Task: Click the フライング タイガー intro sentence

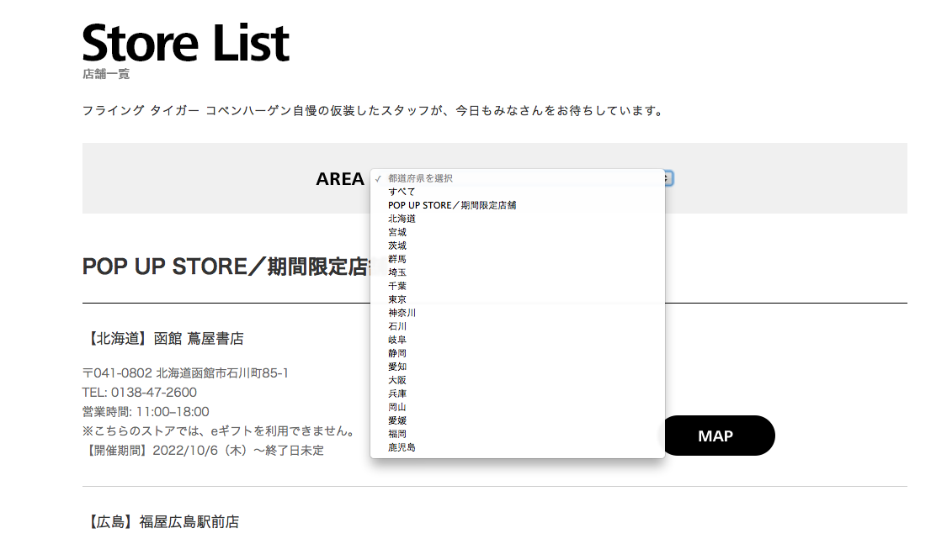Action: [x=375, y=111]
